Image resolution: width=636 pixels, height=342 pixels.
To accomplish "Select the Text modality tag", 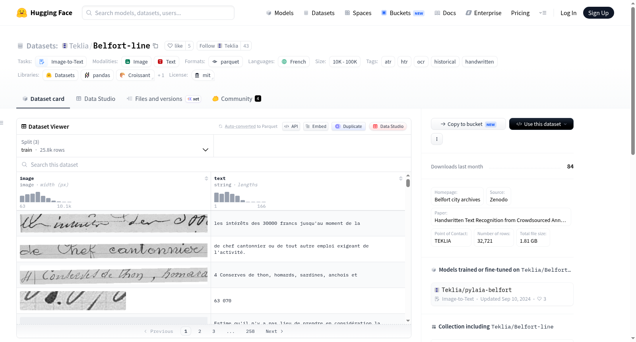I will (167, 62).
